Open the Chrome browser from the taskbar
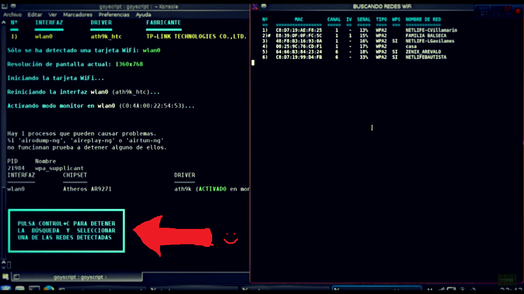The height and width of the screenshot is (294, 524). (48, 290)
